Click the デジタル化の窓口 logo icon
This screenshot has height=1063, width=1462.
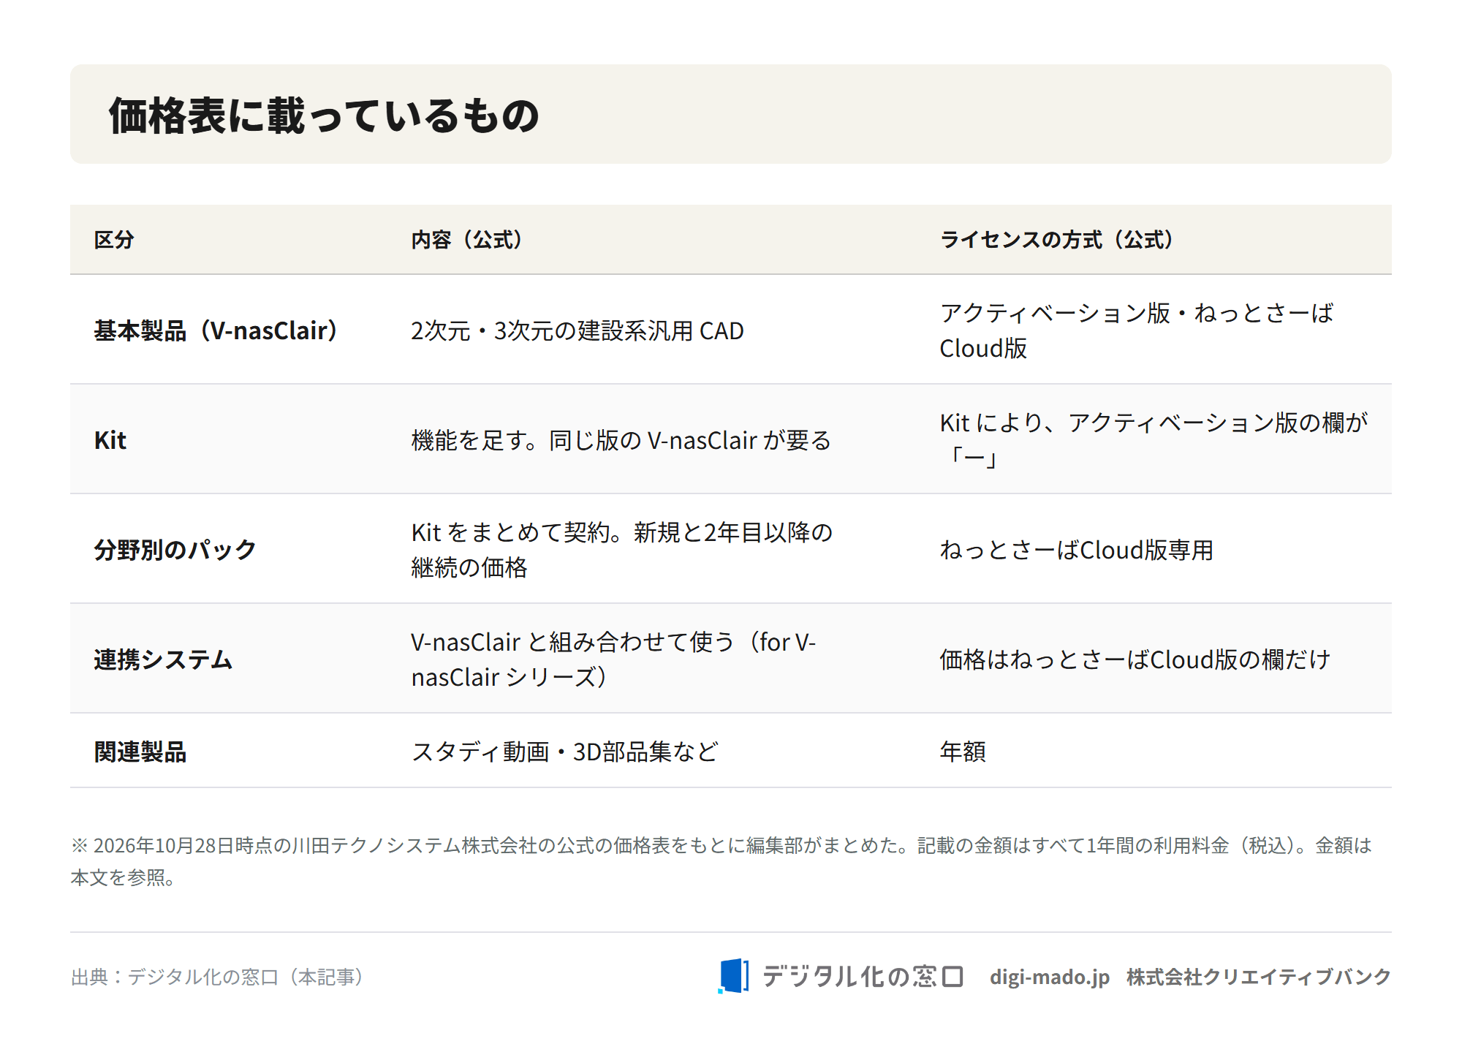733,976
